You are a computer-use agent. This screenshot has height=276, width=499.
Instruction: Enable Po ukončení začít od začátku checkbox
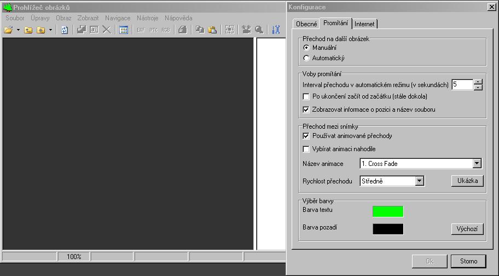coord(306,96)
